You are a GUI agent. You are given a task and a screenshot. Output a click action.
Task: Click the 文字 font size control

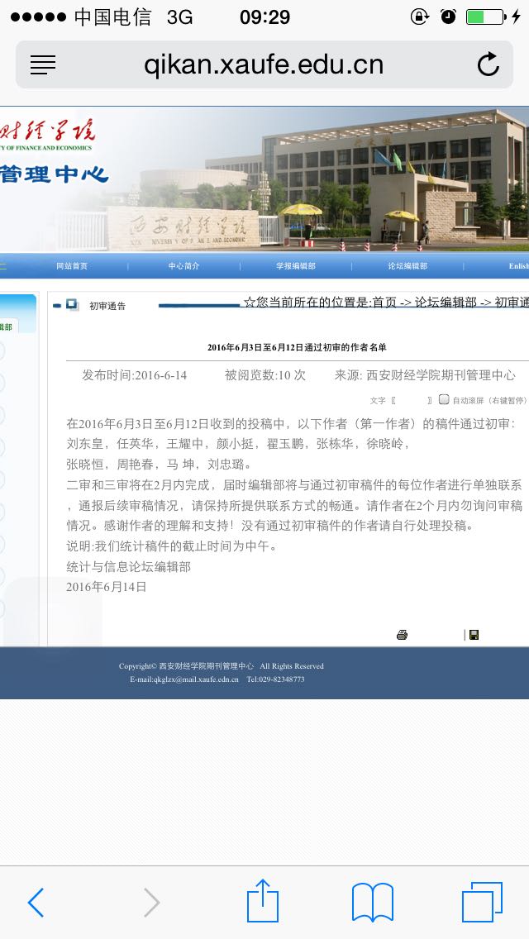point(378,401)
